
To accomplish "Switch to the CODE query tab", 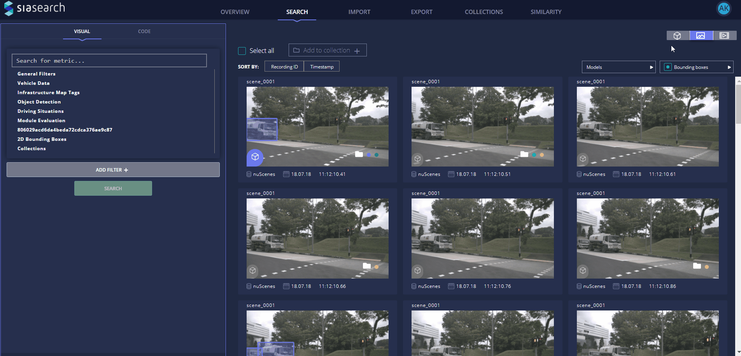I will click(x=144, y=32).
